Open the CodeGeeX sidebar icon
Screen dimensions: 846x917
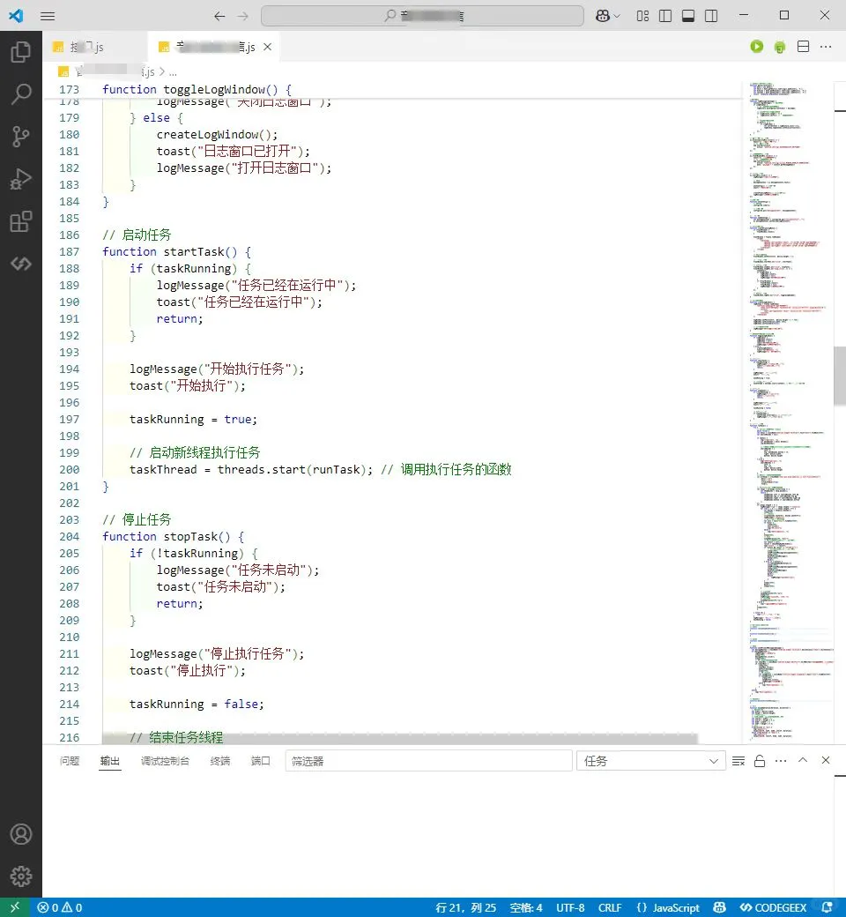click(21, 264)
